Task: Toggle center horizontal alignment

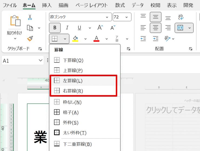Action: tap(155, 28)
